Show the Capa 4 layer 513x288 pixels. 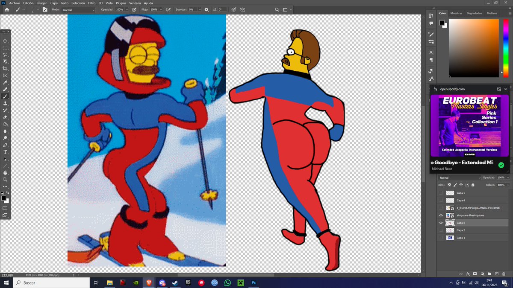441,201
